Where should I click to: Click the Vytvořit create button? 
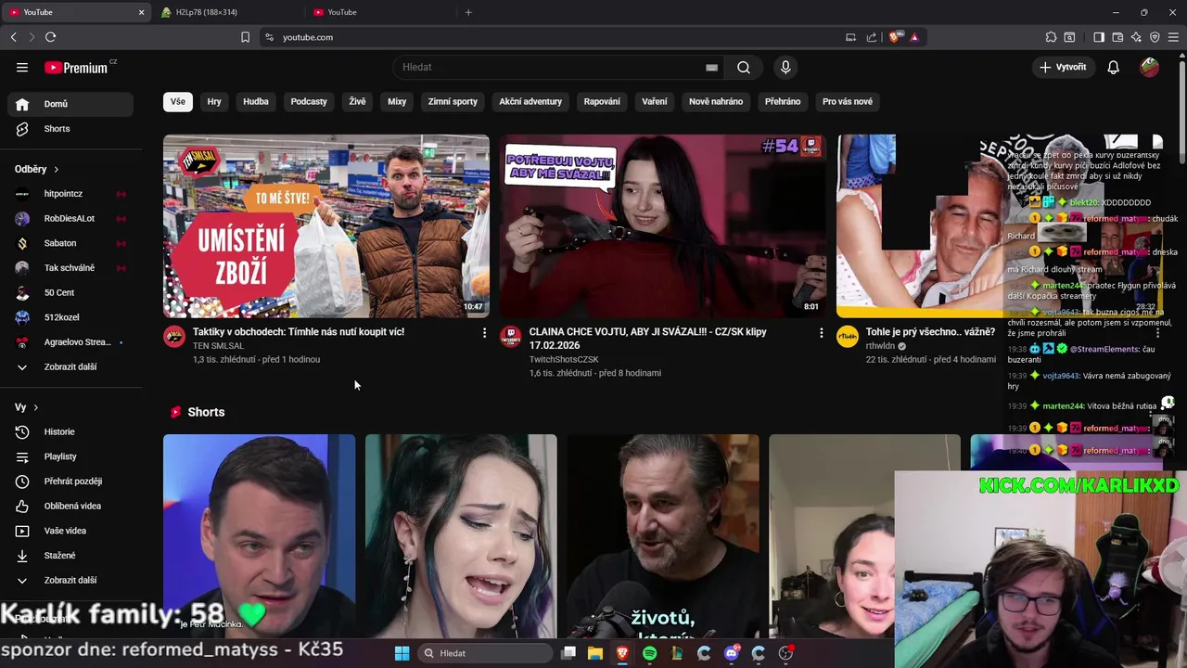tap(1063, 67)
